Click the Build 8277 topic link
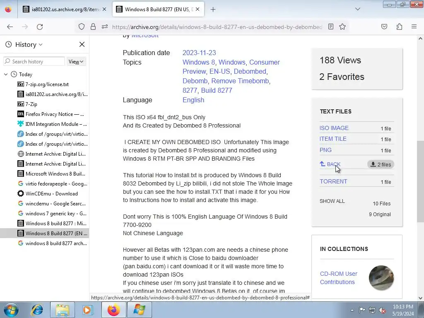Viewport: 424px width, 318px height. [x=217, y=90]
